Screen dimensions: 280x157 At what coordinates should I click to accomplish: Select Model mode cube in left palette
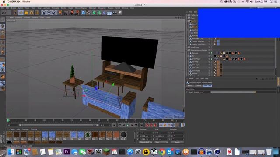tap(3, 26)
